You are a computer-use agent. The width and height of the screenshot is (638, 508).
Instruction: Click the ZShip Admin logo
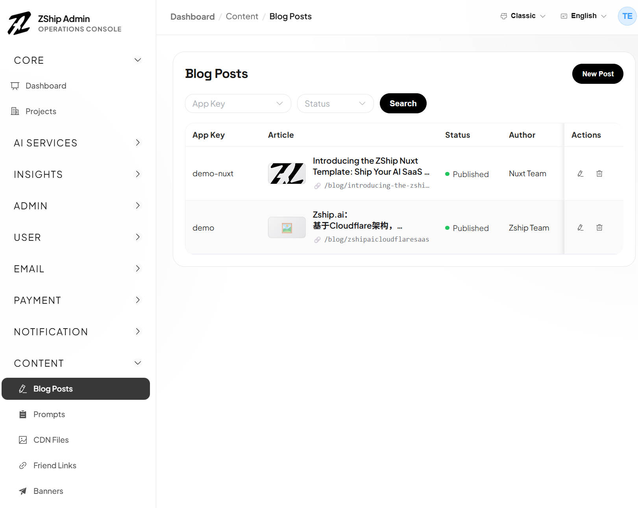[19, 23]
